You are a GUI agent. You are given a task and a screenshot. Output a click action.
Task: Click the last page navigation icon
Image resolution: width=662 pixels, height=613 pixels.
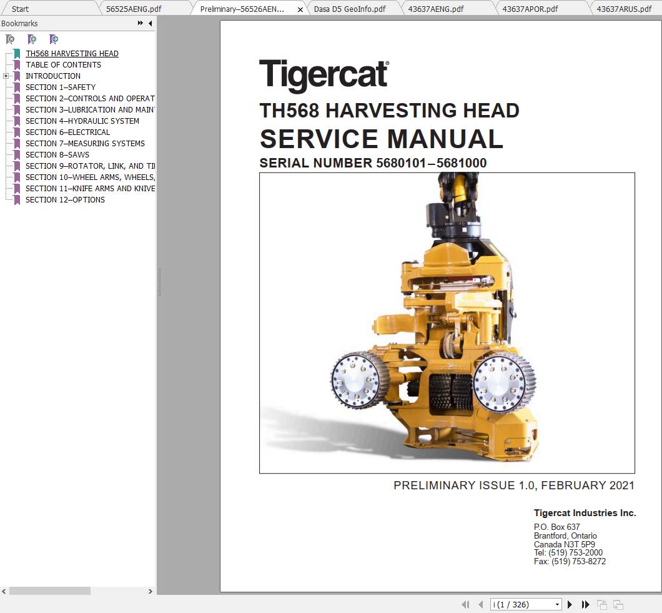585,605
